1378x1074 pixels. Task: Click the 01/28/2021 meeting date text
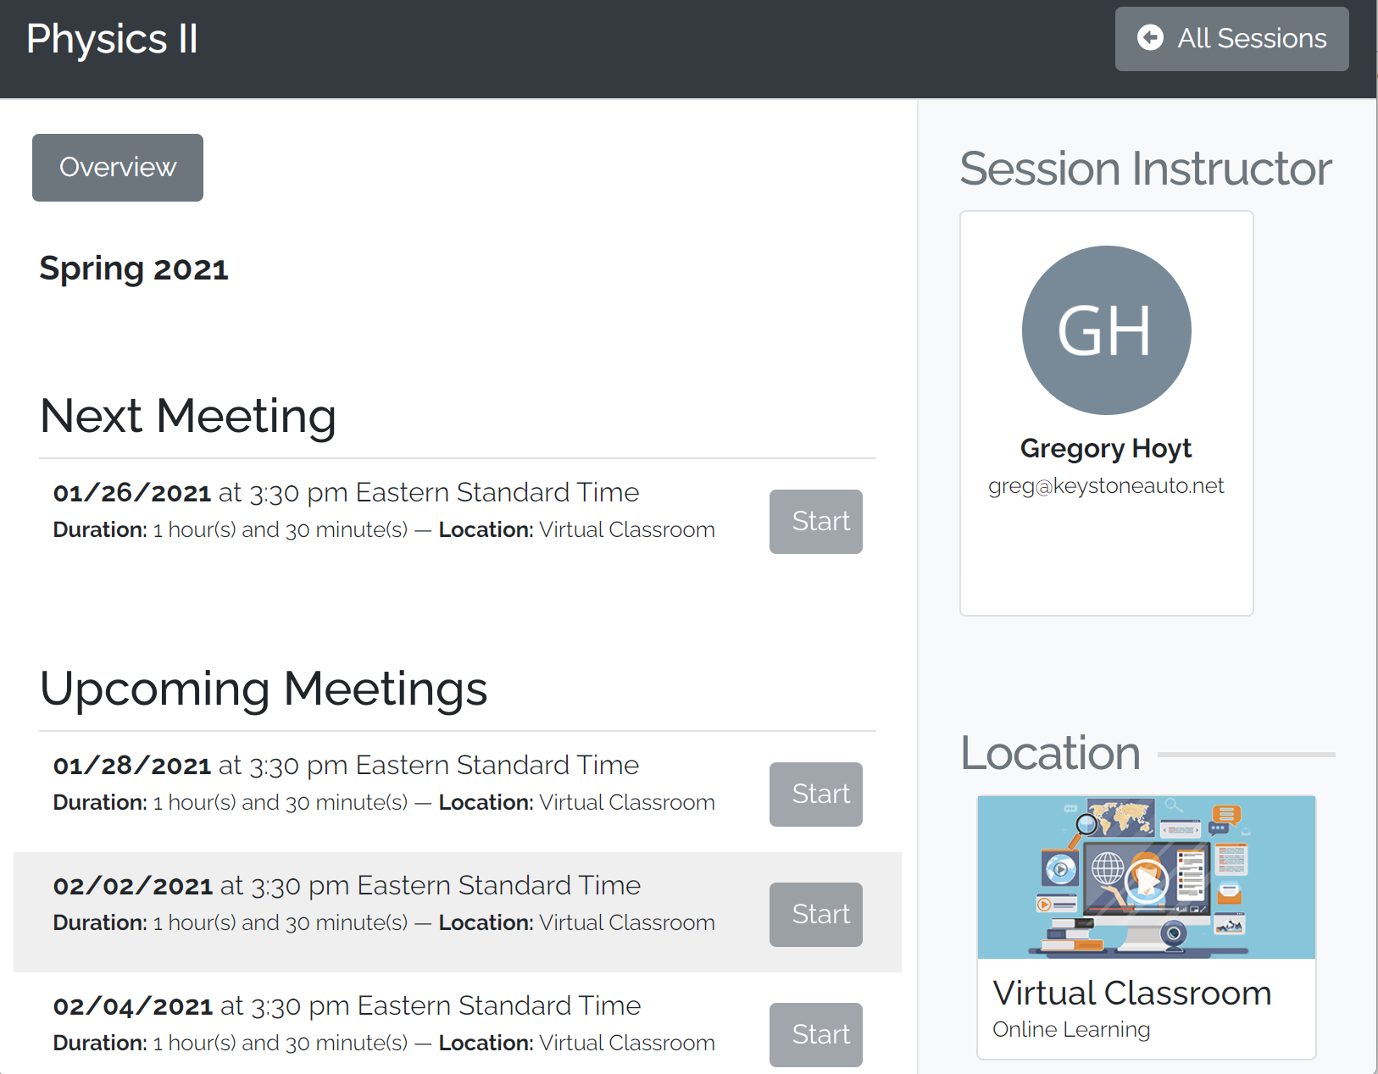(x=132, y=766)
